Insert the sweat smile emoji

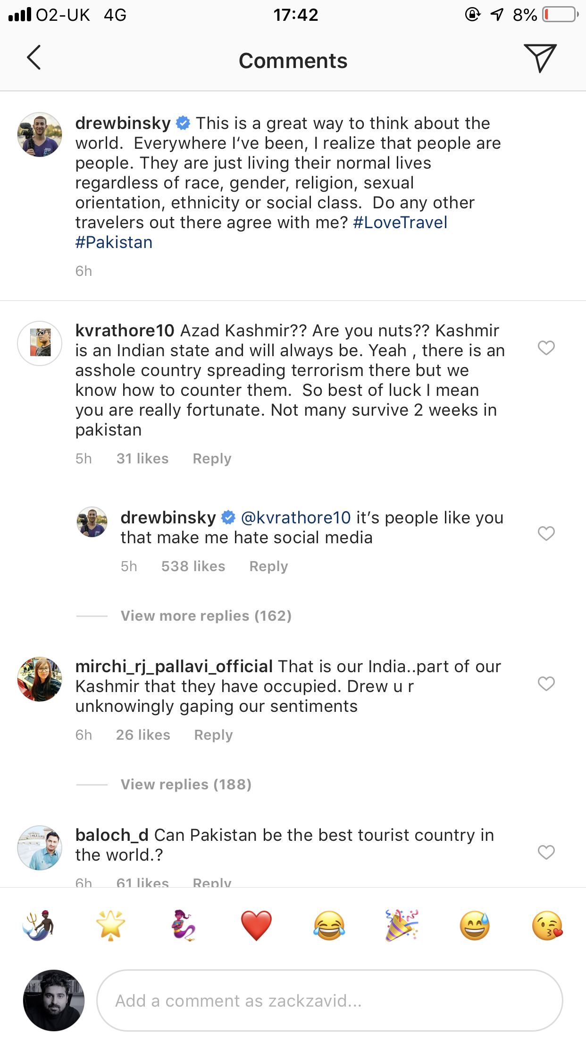point(475,925)
